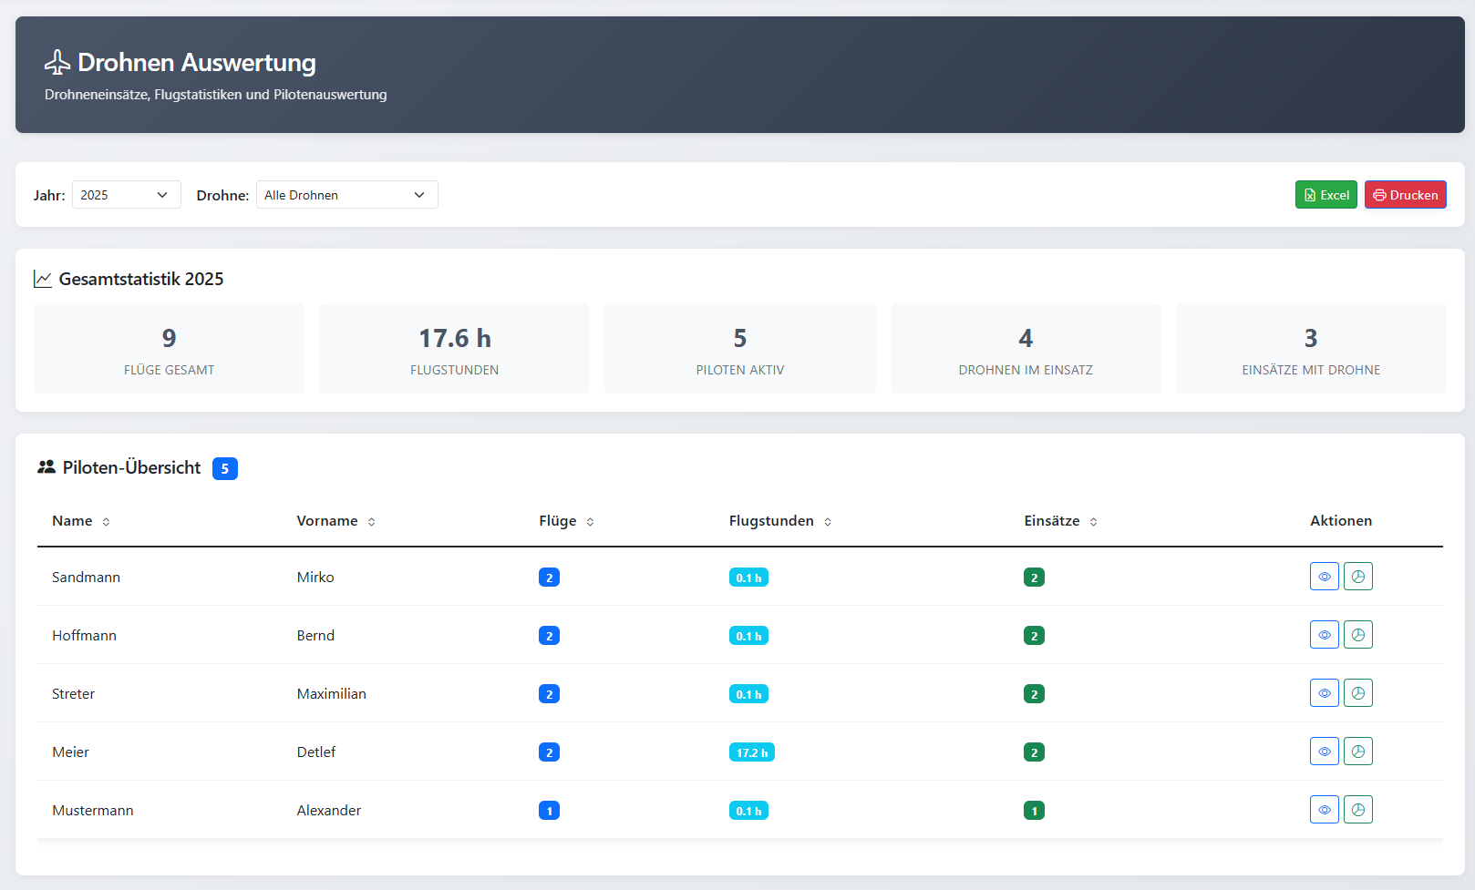This screenshot has width=1475, height=890.
Task: Click the chart icon beside Gesamtstatistik 2025
Action: [43, 278]
